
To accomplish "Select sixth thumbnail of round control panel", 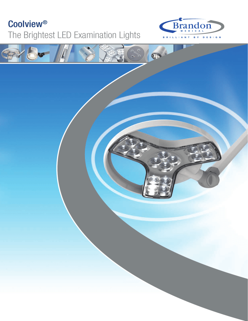I will pyautogui.click(x=136, y=53).
